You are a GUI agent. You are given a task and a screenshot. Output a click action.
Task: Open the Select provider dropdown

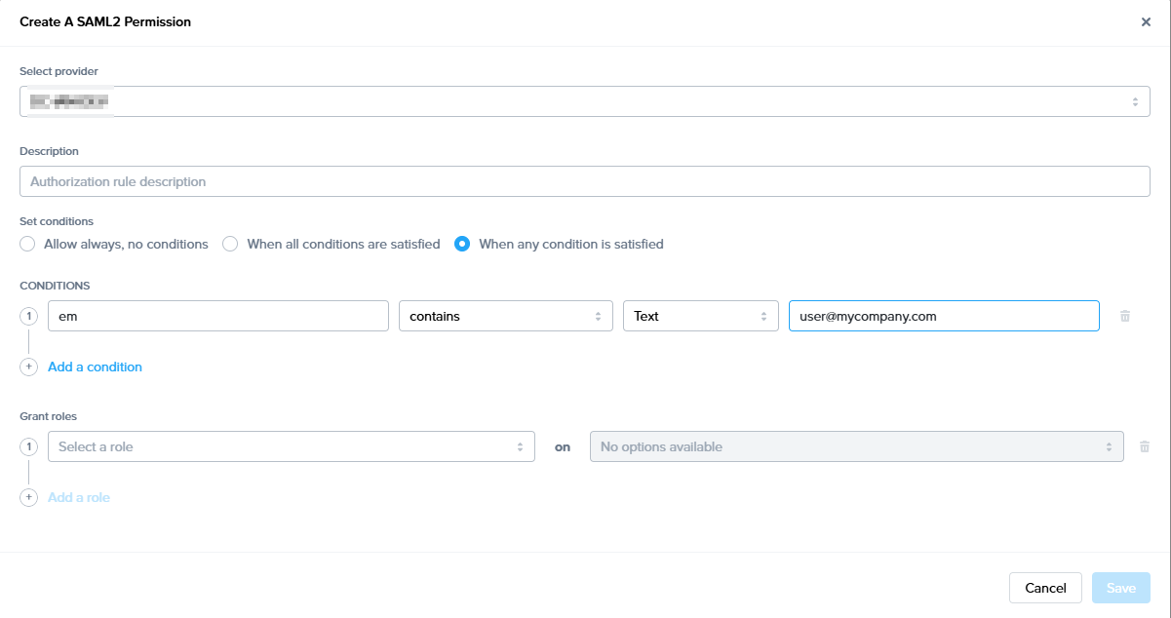point(584,101)
